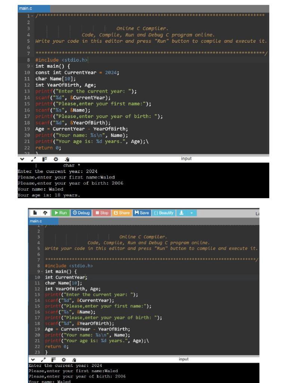287x383 pixels.
Task: Switch to the input tab of the lower console
Action: [x=183, y=359]
